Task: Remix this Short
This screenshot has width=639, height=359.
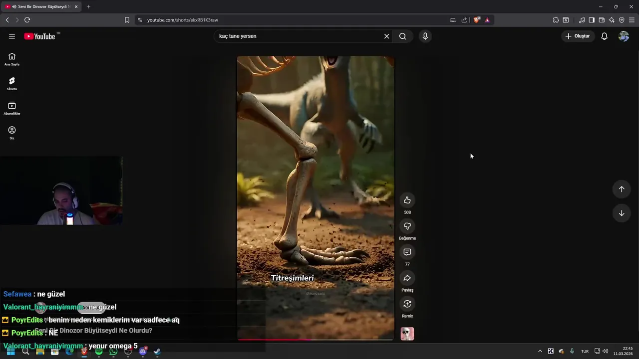Action: (407, 304)
